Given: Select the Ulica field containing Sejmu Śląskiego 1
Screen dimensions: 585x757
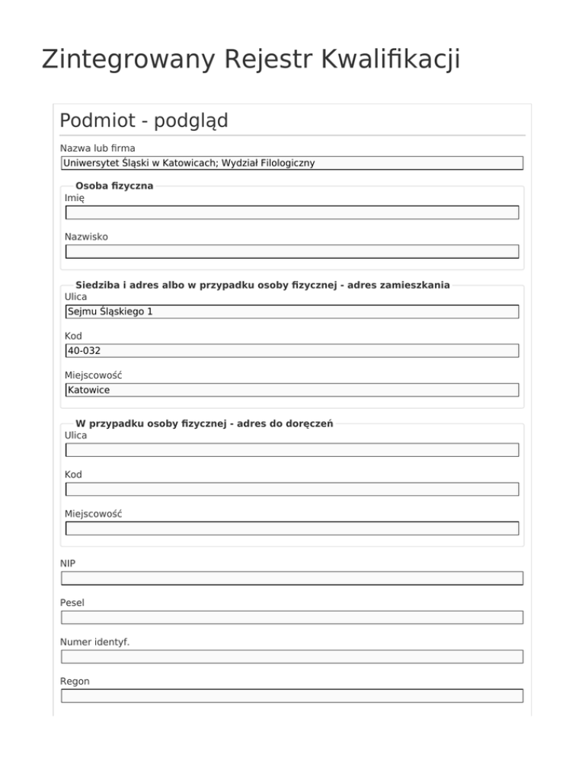Looking at the screenshot, I should [x=292, y=311].
